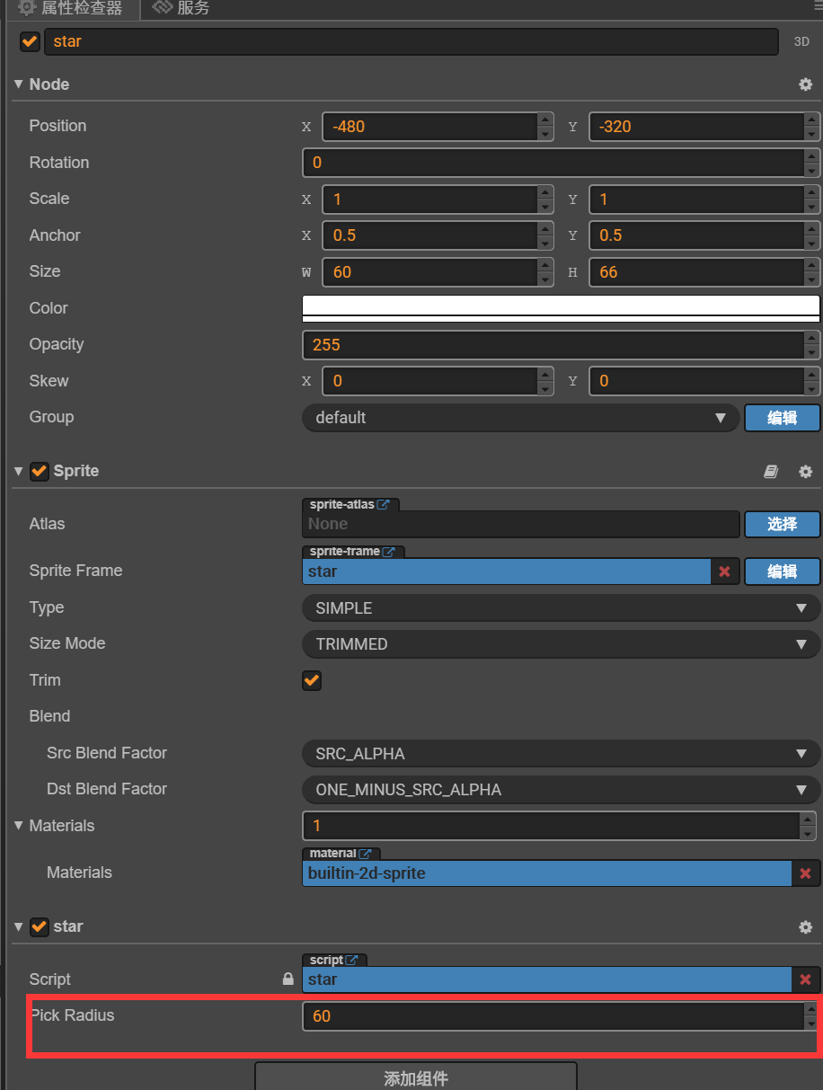The height and width of the screenshot is (1090, 823).
Task: Increase Size W with stepper up arrow
Action: point(545,265)
